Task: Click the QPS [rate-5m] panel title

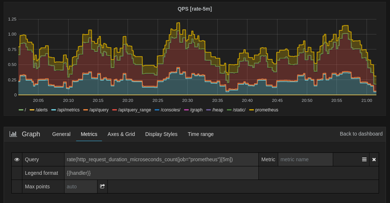Action: click(x=195, y=9)
